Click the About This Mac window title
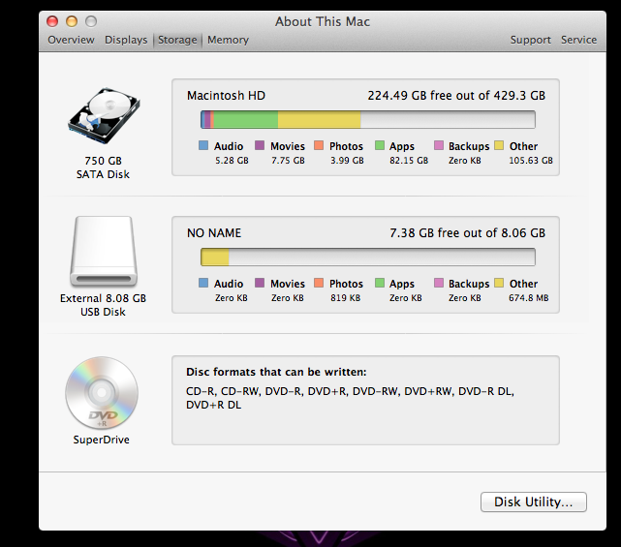Screen dimensions: 621x547 323,21
